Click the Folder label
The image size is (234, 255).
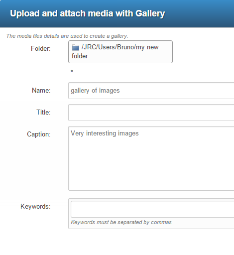click(41, 49)
